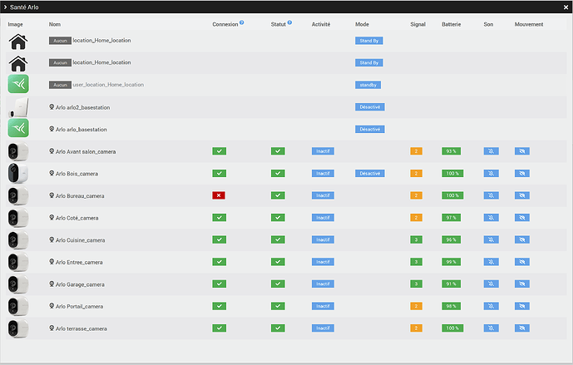Image resolution: width=573 pixels, height=365 pixels.
Task: Click the Batterie column header
Action: click(x=452, y=24)
